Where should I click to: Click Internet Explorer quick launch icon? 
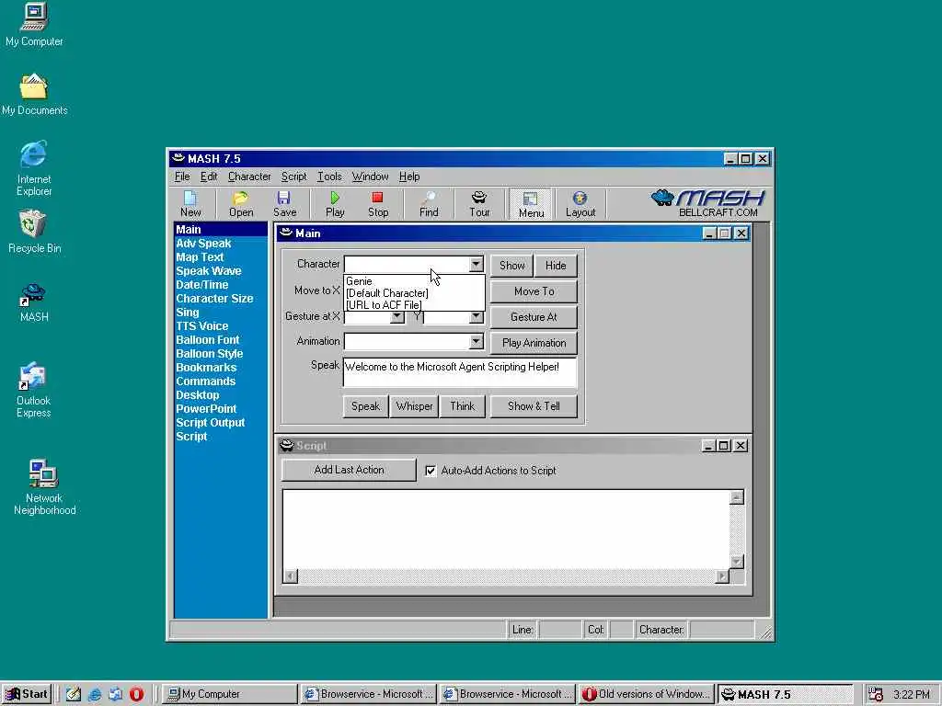(x=95, y=694)
